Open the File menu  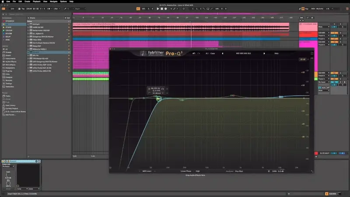[14, 1]
